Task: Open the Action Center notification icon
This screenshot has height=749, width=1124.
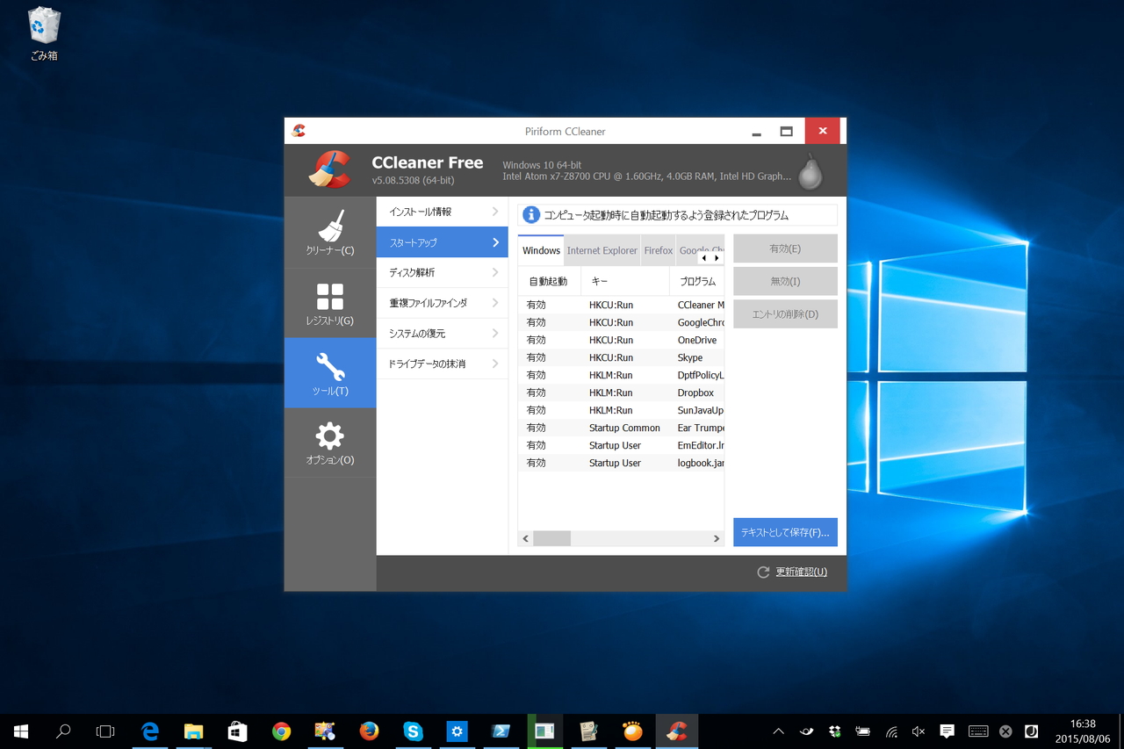Action: 947,731
